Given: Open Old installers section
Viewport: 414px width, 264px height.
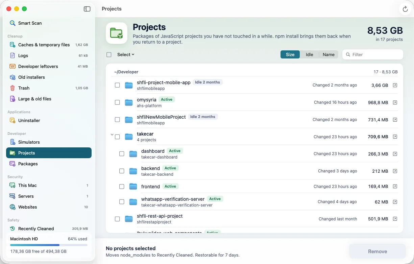Looking at the screenshot, I should (x=49, y=77).
